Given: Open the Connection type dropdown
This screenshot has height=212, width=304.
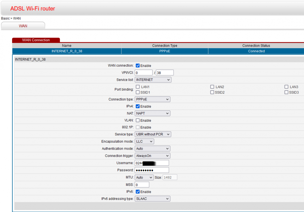Looking at the screenshot, I should pyautogui.click(x=152, y=99).
